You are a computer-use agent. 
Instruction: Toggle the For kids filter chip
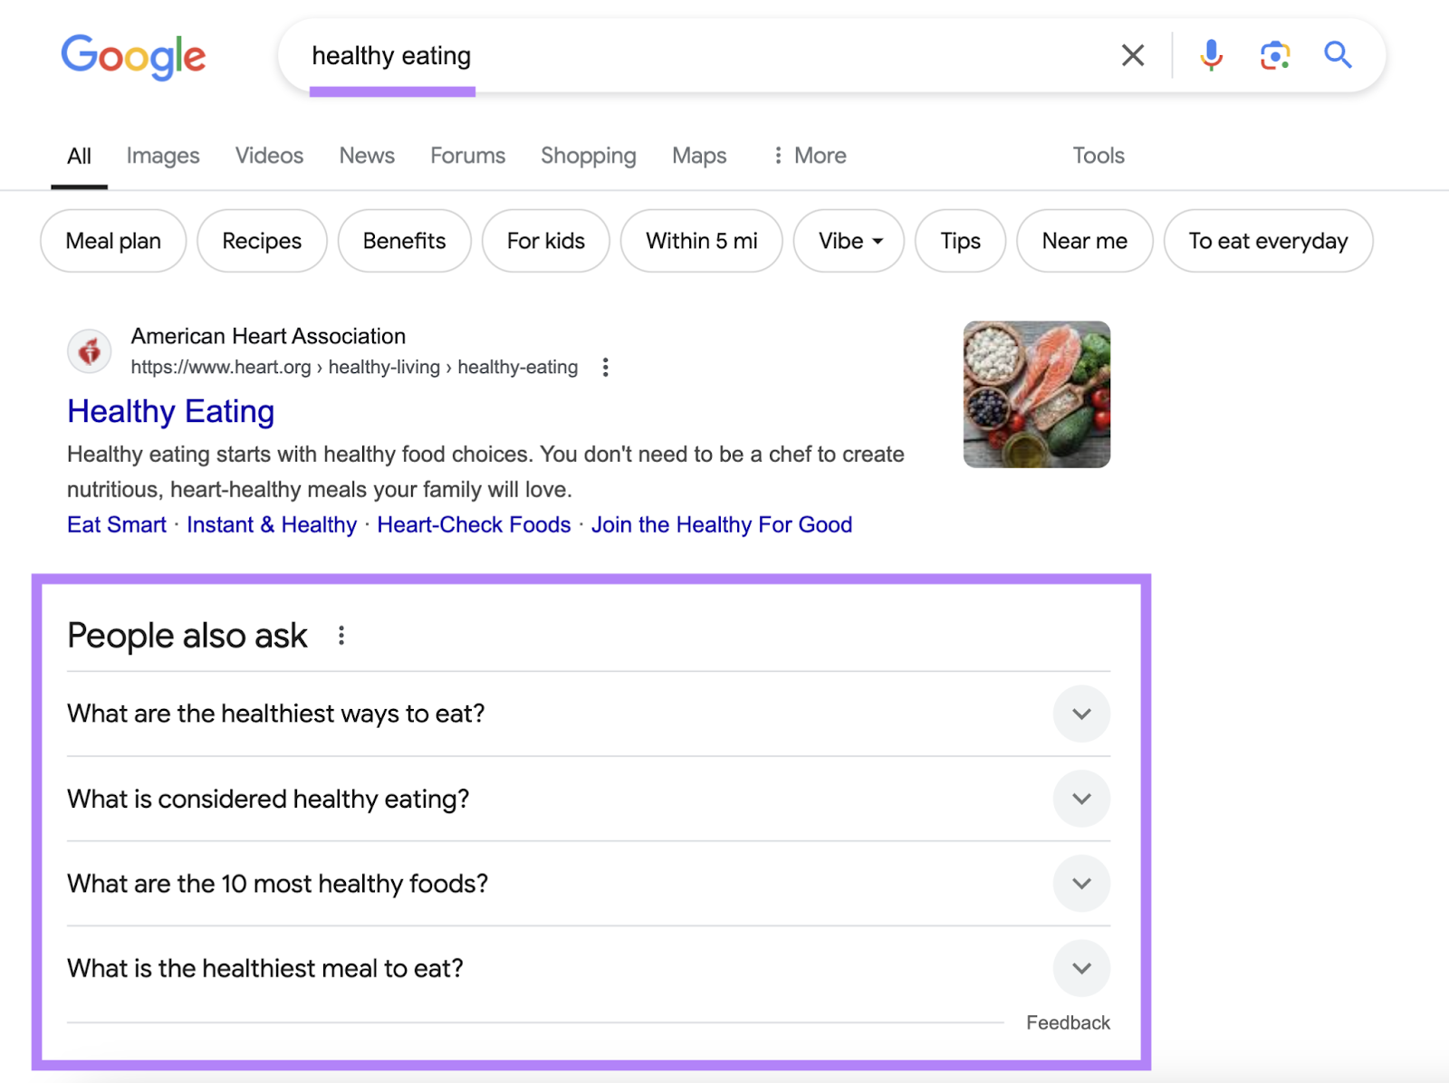point(545,241)
